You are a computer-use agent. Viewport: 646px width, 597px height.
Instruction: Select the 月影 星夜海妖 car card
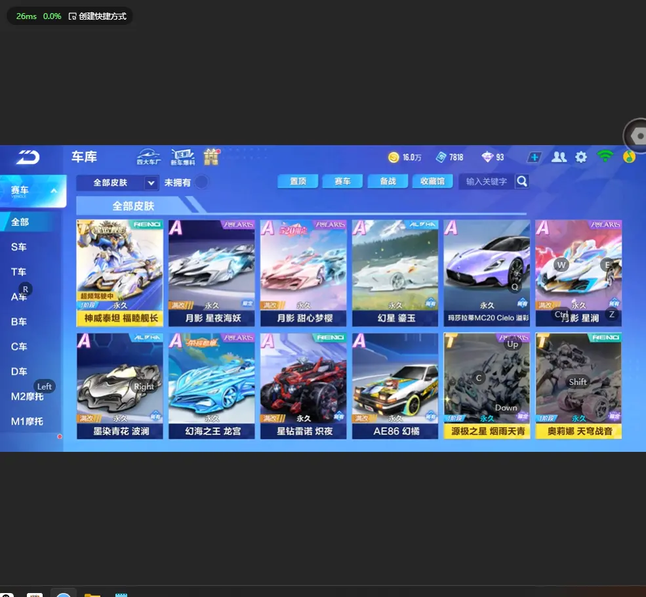[212, 273]
